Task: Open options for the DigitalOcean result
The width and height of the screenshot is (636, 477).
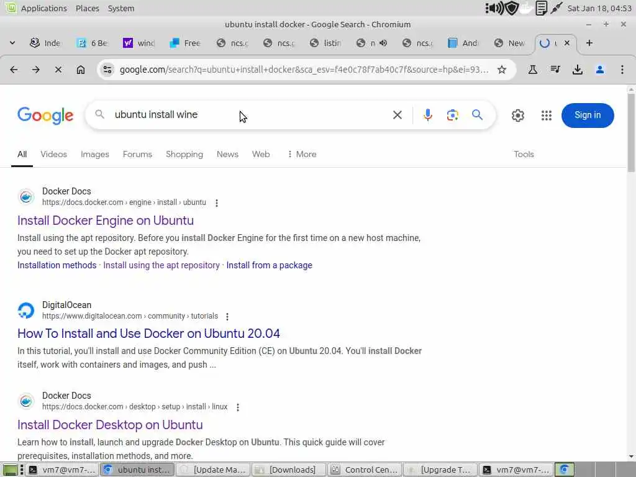Action: pyautogui.click(x=227, y=316)
